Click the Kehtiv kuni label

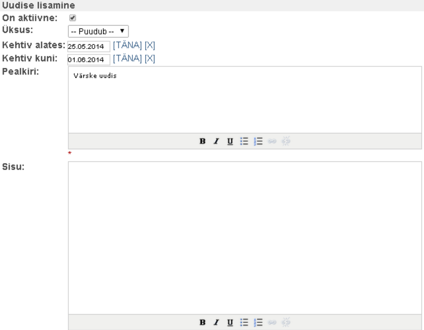[x=30, y=58]
